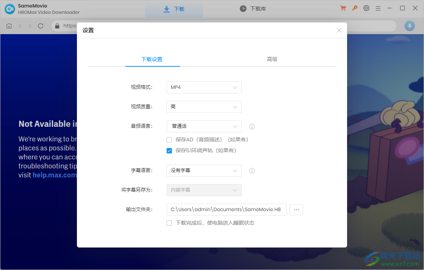Open the settings gear icon
The height and width of the screenshot is (270, 424).
tap(366, 8)
